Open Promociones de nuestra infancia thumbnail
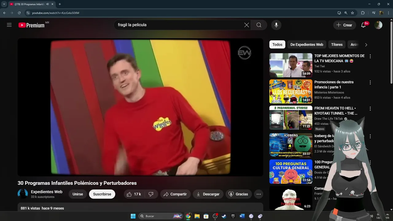The height and width of the screenshot is (221, 393). (x=291, y=91)
